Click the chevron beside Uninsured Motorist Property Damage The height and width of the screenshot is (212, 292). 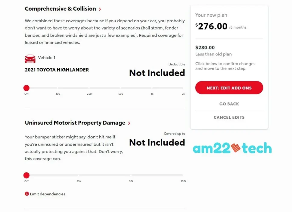click(129, 123)
